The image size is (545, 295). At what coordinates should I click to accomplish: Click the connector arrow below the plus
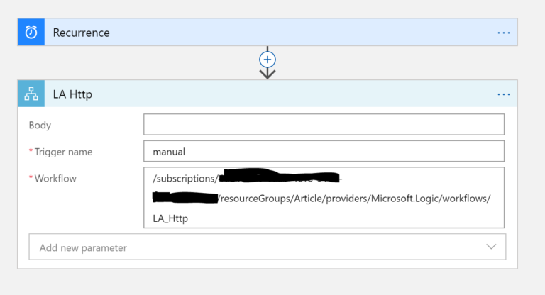[x=268, y=73]
